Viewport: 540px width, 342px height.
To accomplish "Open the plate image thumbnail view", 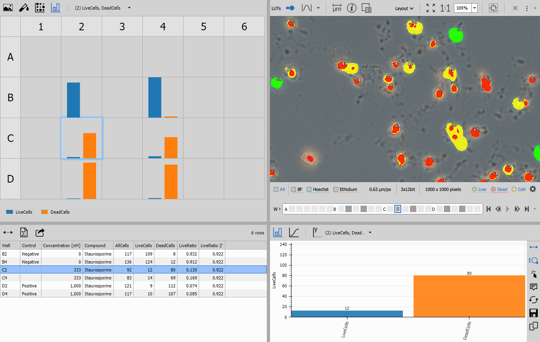I will pos(8,8).
